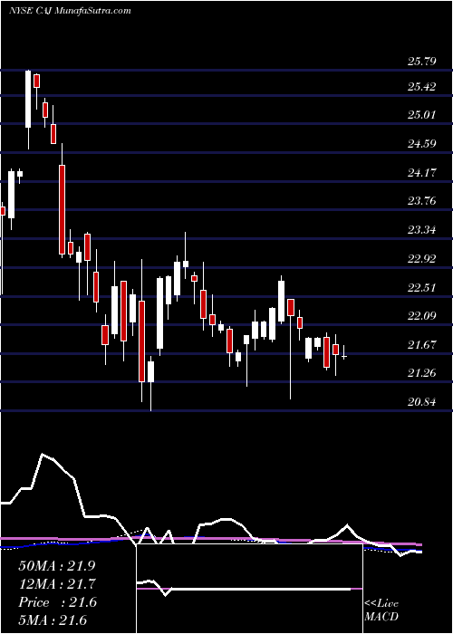Viewport: 453px width, 634px height.
Task: Click the NYSE CAJ MunafaSutra.com title text
Action: pos(70,11)
